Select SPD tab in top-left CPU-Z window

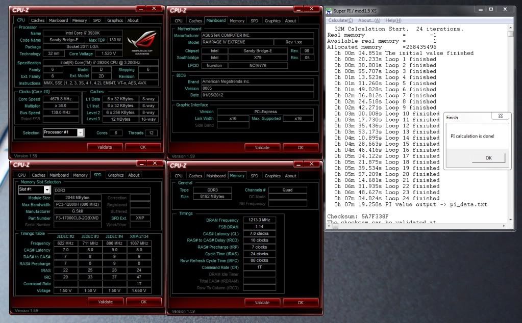point(97,20)
